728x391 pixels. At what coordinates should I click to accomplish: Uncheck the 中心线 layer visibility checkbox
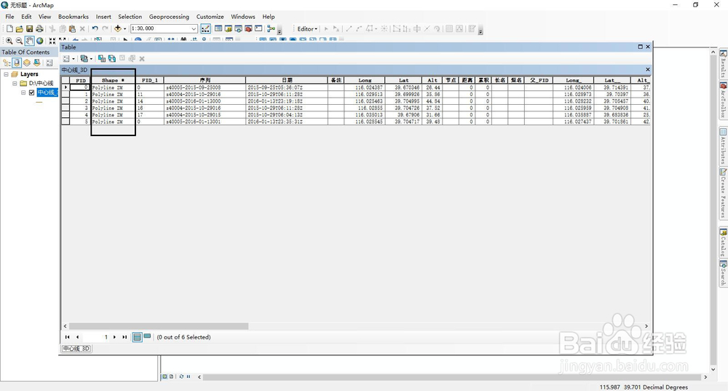pos(31,92)
